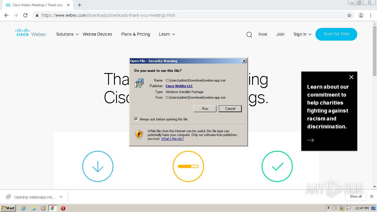377x212 pixels.
Task: Open the media player taskbar icon
Action: pyautogui.click(x=43, y=208)
